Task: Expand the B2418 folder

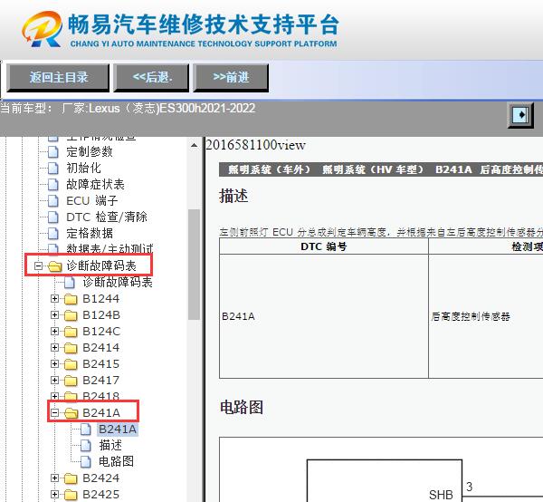Action: [54, 396]
